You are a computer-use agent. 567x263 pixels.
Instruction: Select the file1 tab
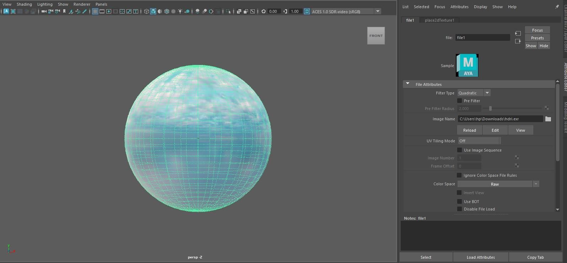point(410,20)
